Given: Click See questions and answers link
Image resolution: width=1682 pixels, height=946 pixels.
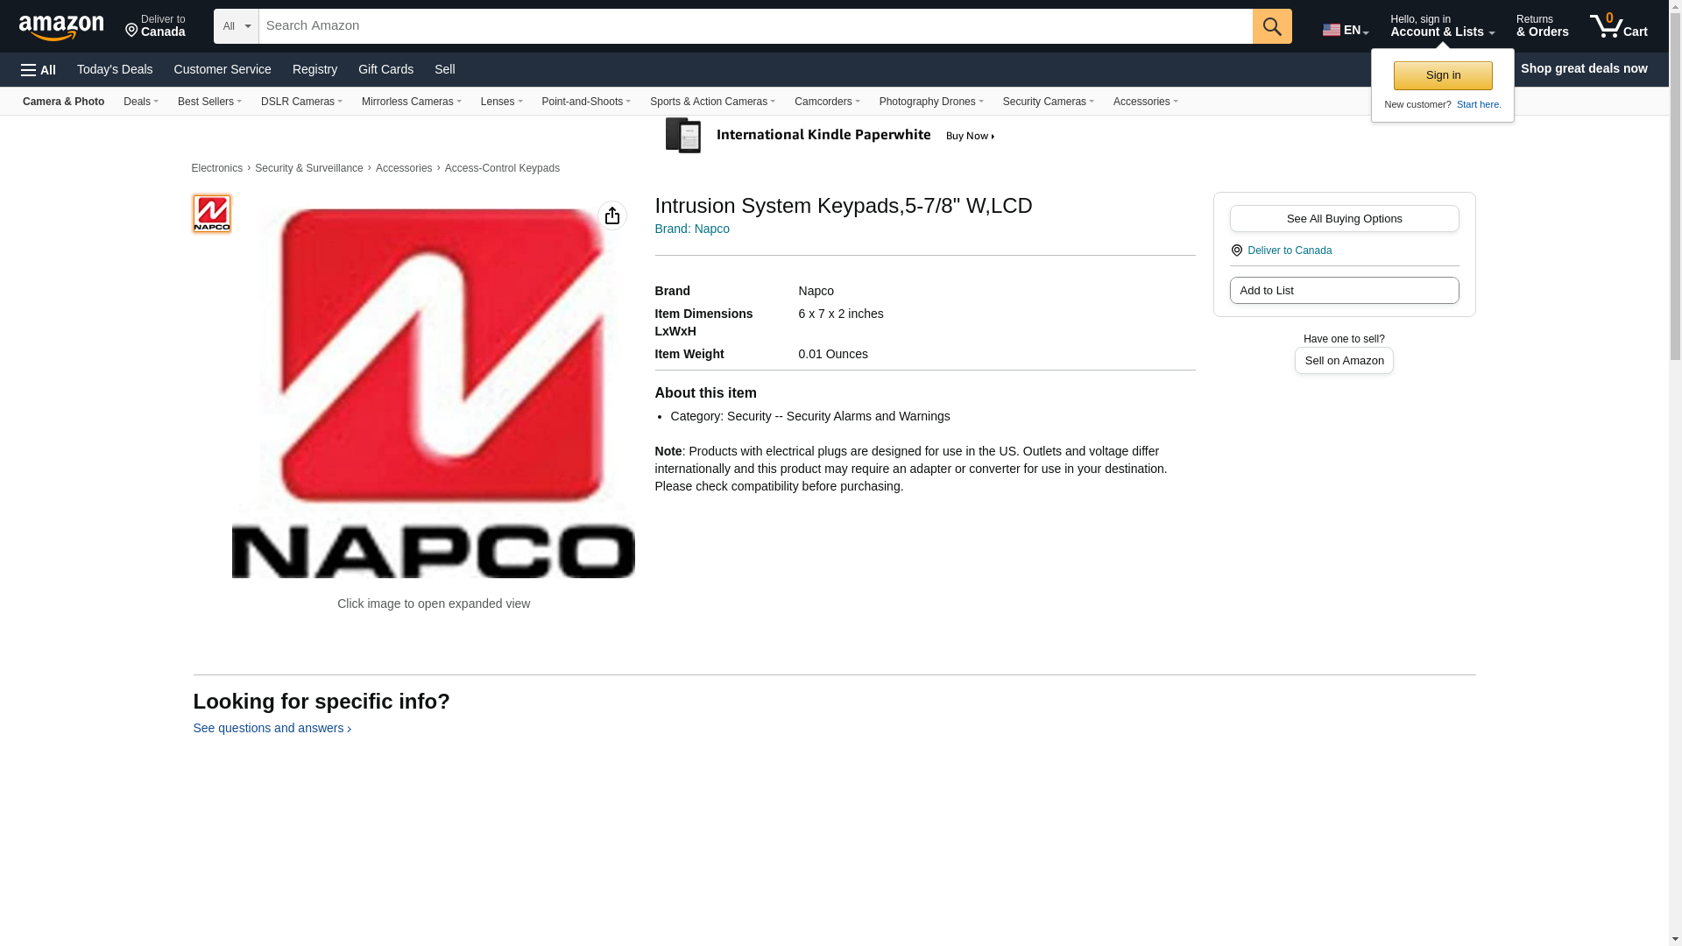Looking at the screenshot, I should (x=272, y=728).
